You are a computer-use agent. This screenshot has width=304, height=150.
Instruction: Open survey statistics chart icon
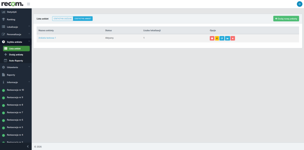click(227, 38)
